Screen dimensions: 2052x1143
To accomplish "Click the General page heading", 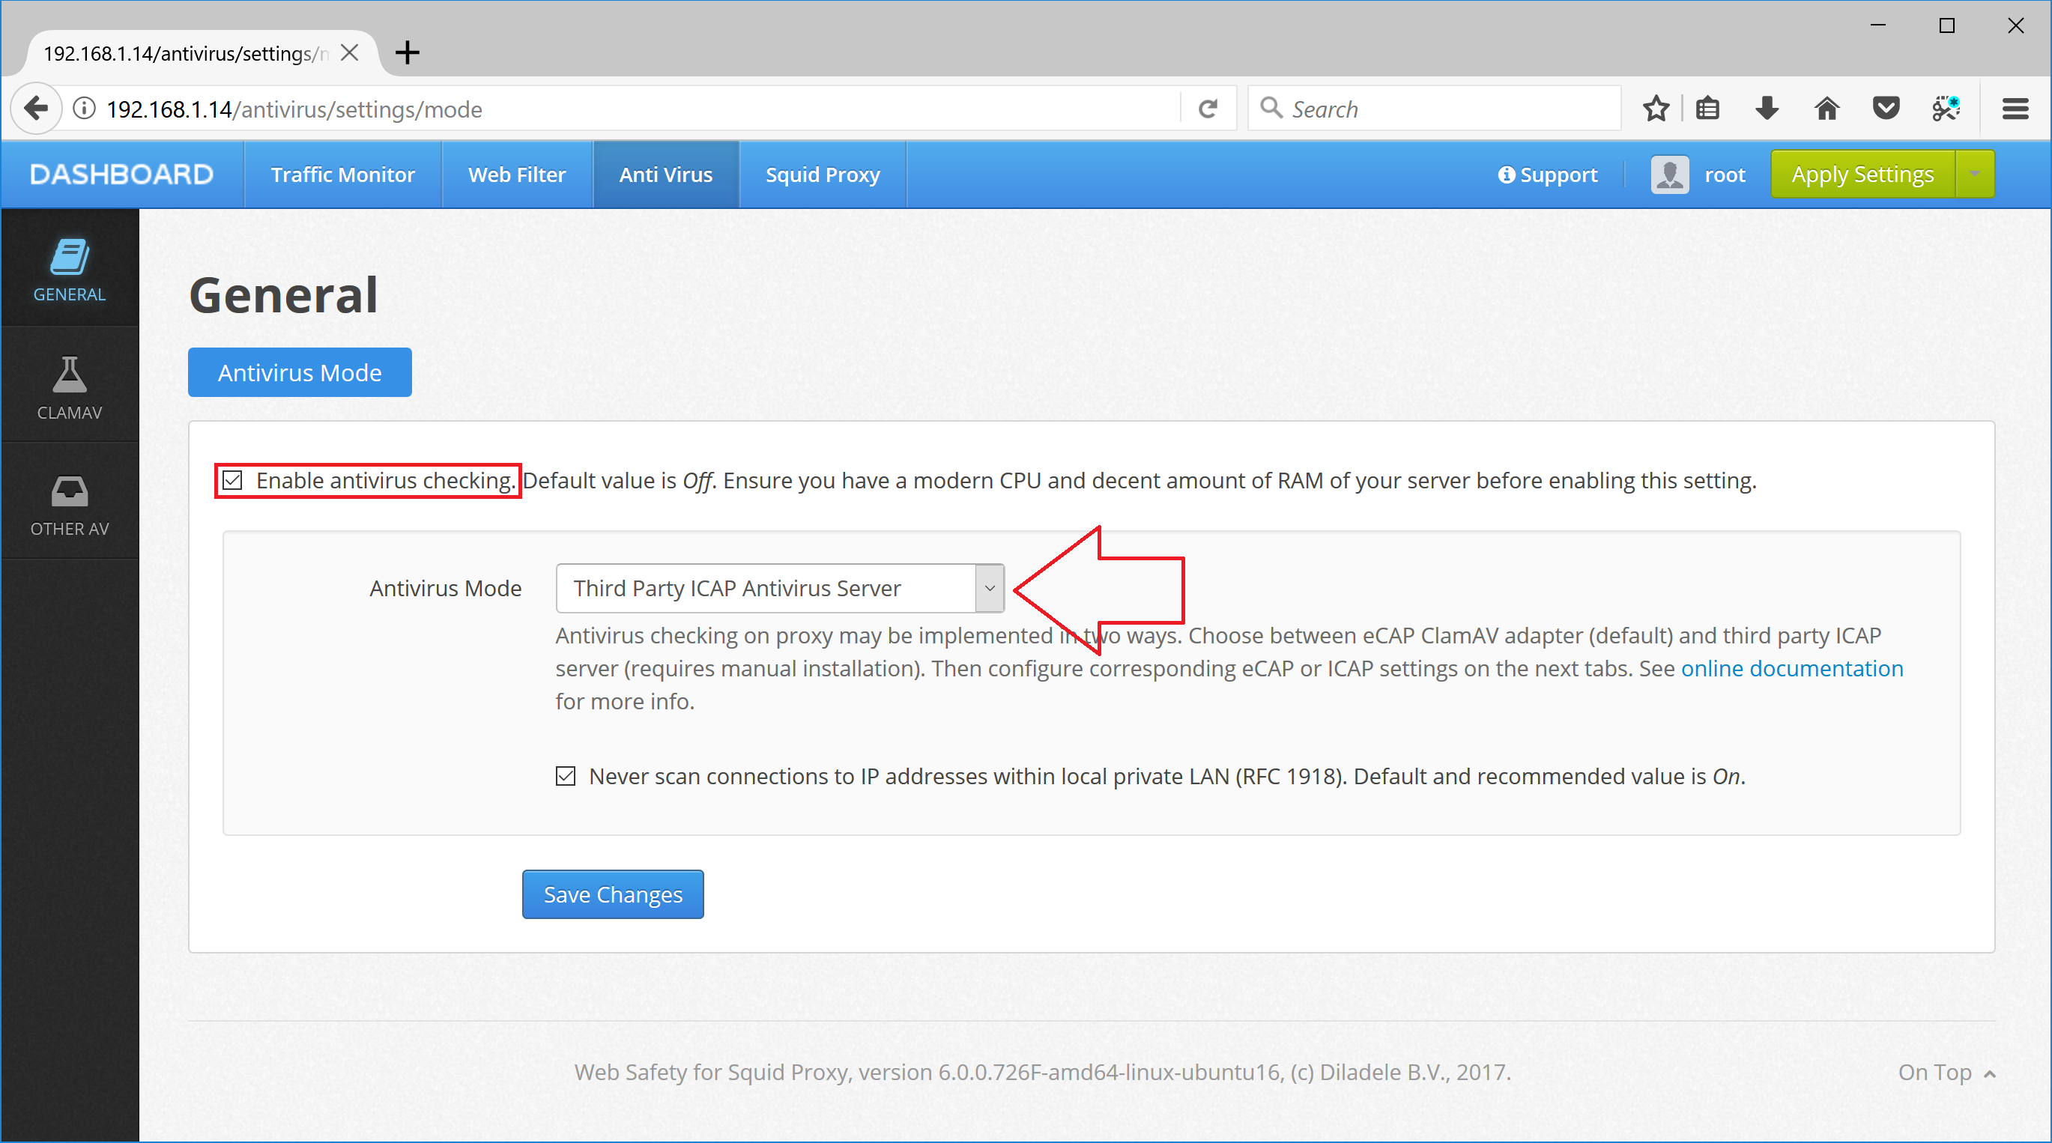I will point(284,294).
